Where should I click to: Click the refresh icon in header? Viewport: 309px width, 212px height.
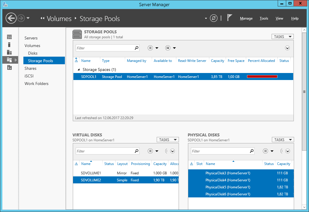click(x=214, y=18)
